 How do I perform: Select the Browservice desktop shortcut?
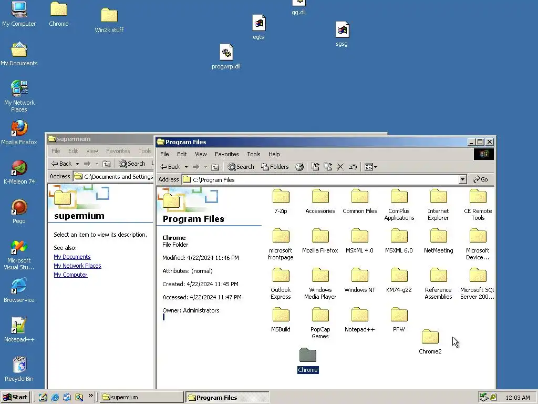[19, 290]
